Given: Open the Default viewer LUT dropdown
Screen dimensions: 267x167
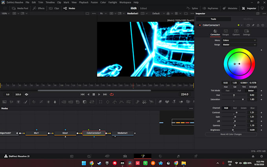Looking at the screenshot, I should point(158,13).
